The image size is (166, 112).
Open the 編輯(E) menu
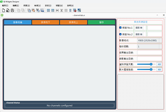pos(16,6)
